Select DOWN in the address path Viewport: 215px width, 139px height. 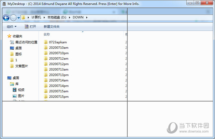[x=78, y=17]
